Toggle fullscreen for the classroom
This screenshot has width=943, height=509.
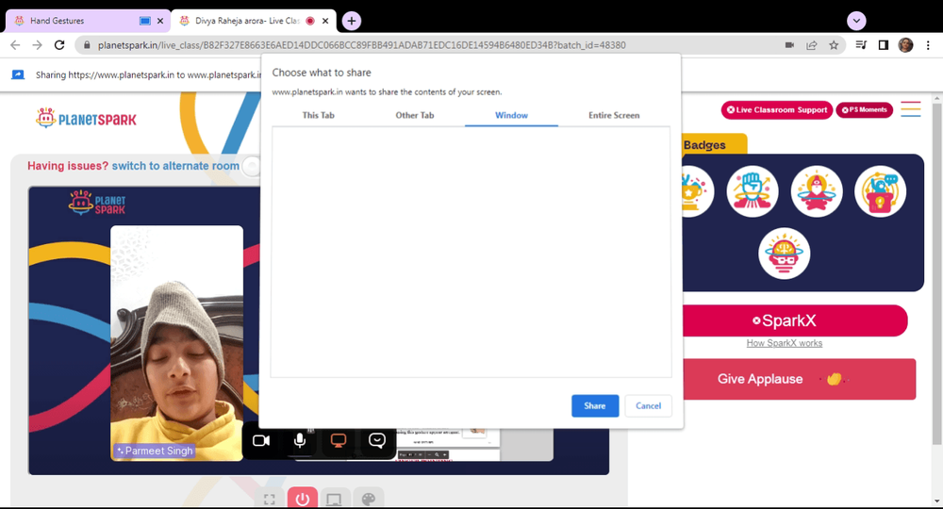coord(270,499)
